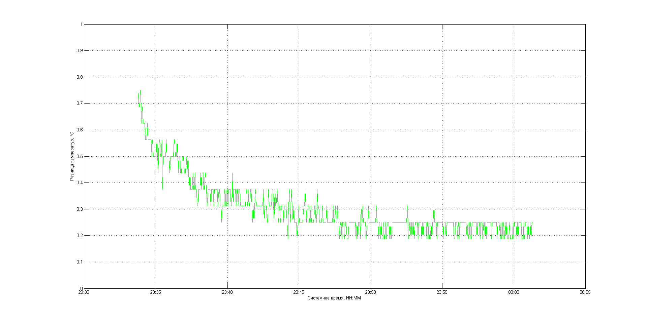Select the y-axis tick label "0.9"
This screenshot has width=647, height=324.
coord(79,51)
